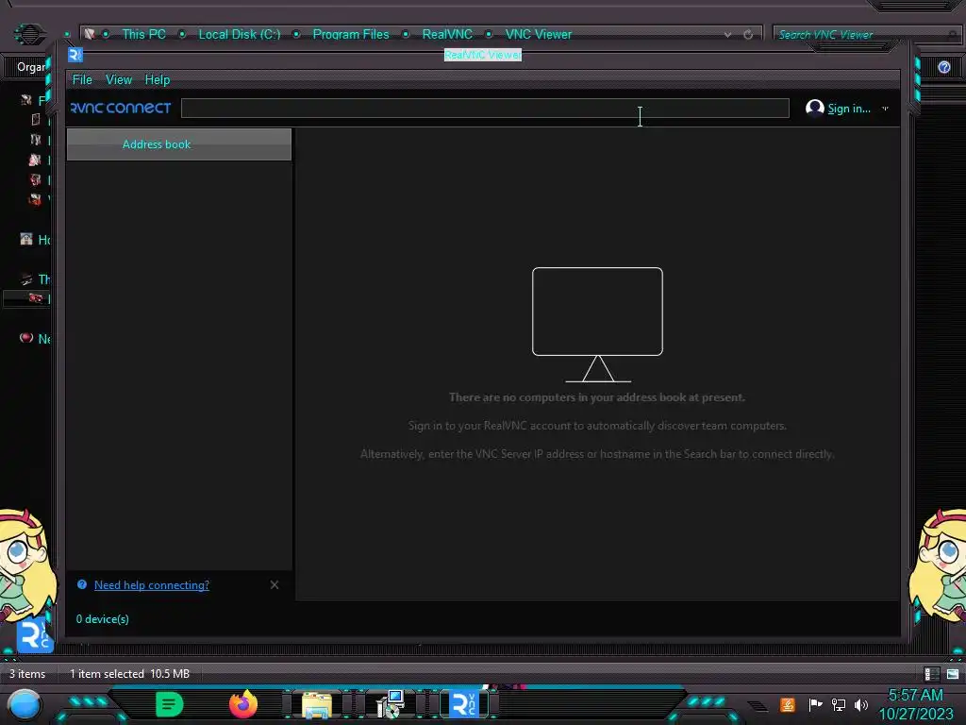Click This PC in Explorer breadcrumb

click(x=143, y=35)
